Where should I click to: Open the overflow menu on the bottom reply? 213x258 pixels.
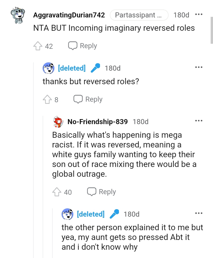(x=199, y=213)
